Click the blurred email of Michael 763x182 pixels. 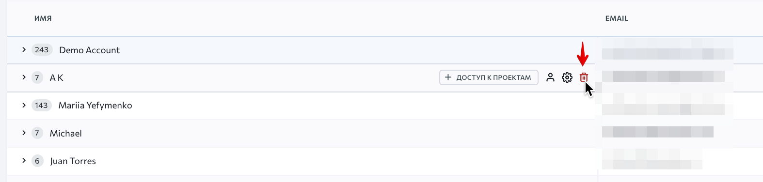click(x=657, y=132)
